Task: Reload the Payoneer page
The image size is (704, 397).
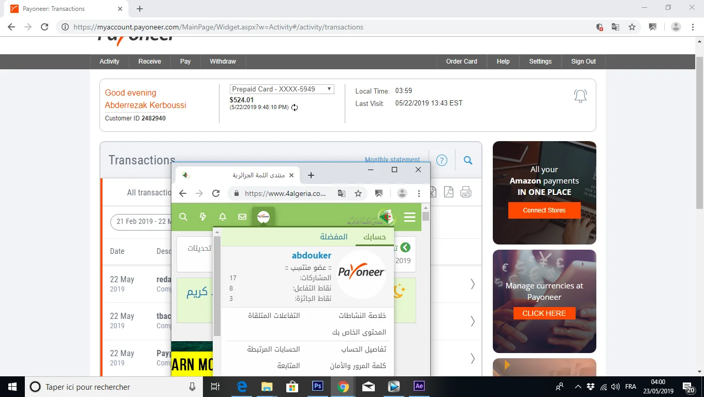Action: pos(45,27)
